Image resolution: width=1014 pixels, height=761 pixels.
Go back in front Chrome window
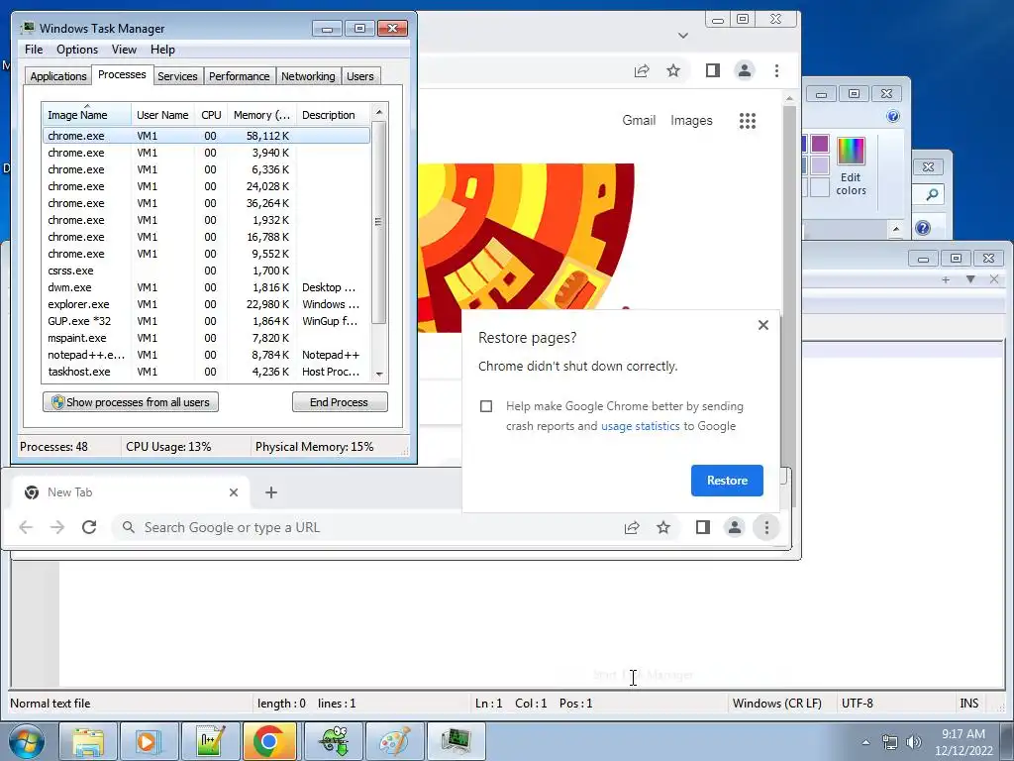click(x=26, y=527)
